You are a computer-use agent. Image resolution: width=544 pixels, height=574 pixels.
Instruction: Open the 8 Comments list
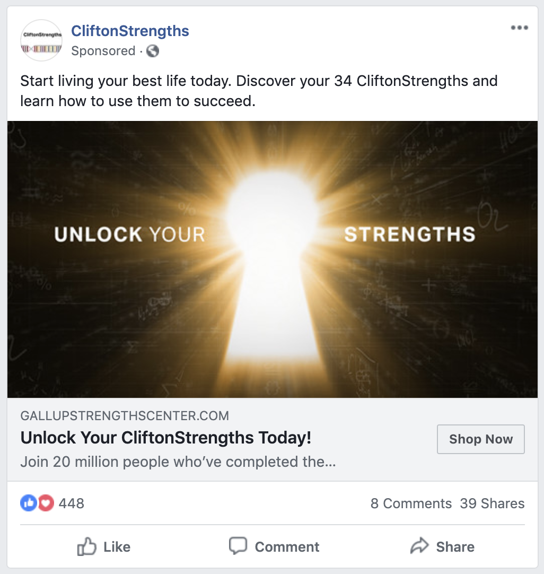pyautogui.click(x=411, y=503)
